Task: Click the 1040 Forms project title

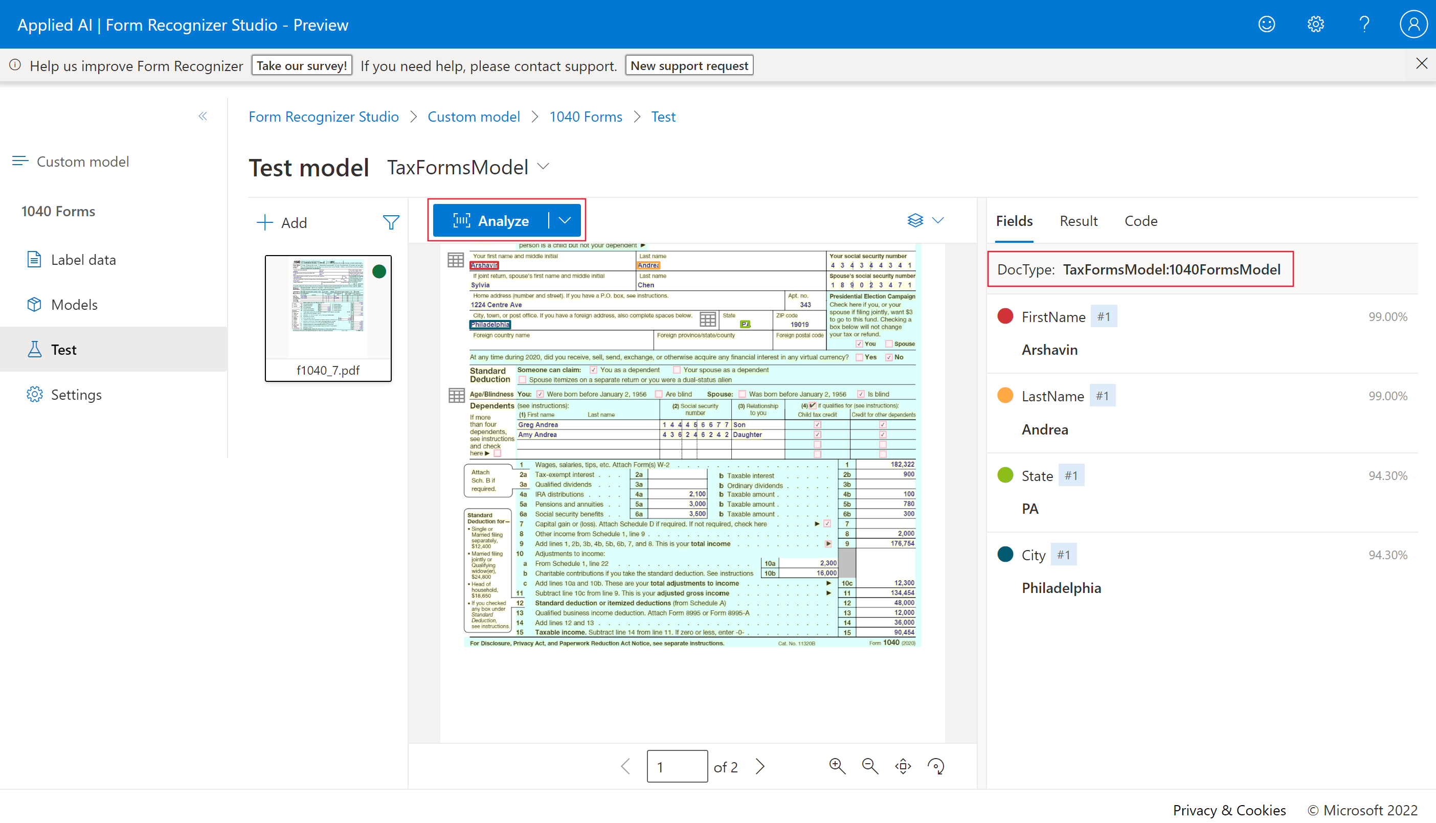Action: [x=58, y=211]
